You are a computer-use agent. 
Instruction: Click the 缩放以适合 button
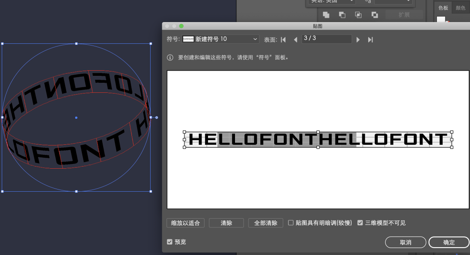pyautogui.click(x=185, y=223)
